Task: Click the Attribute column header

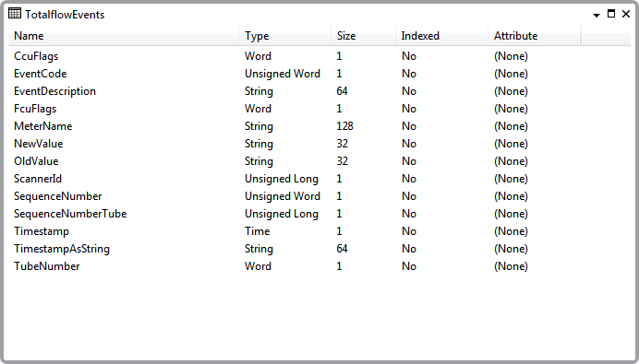Action: click(x=535, y=36)
